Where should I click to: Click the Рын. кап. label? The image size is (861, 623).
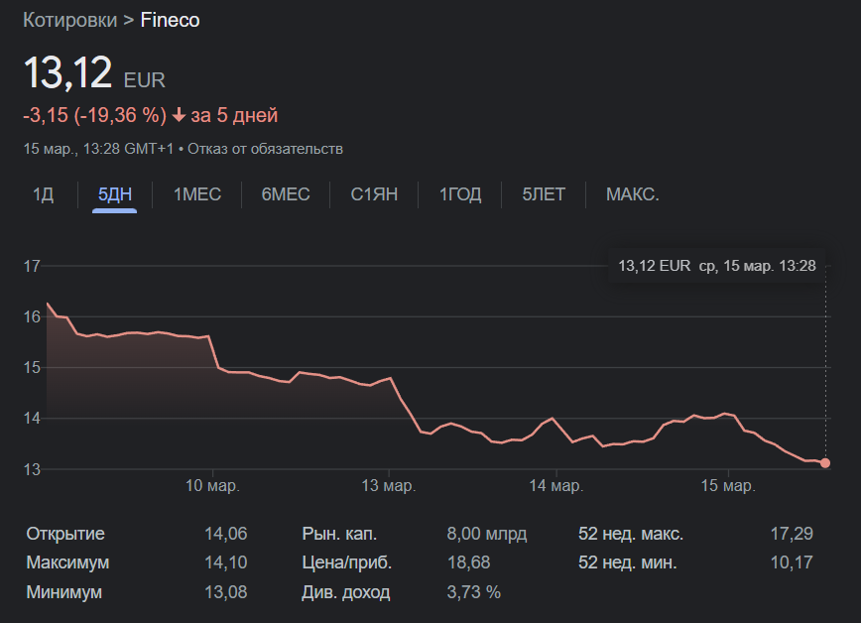point(339,534)
